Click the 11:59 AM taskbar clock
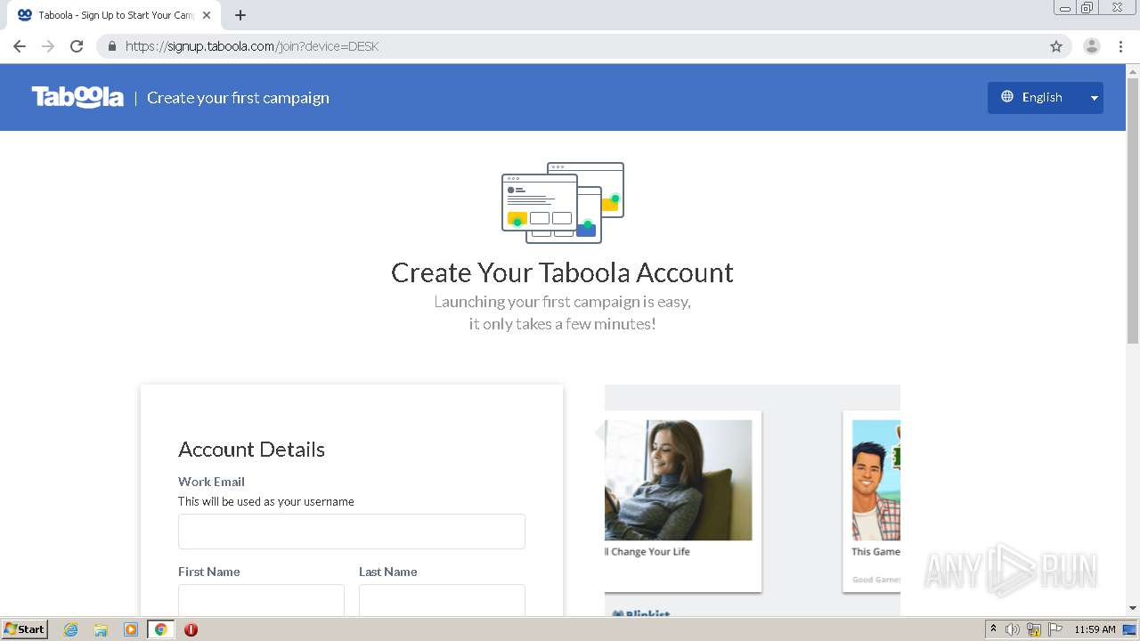 [x=1095, y=629]
